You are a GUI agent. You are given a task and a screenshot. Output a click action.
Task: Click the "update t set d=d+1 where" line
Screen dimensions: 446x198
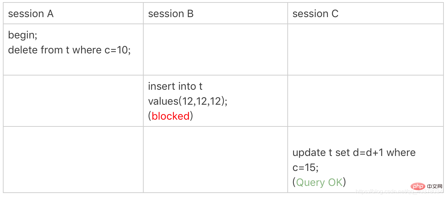354,153
